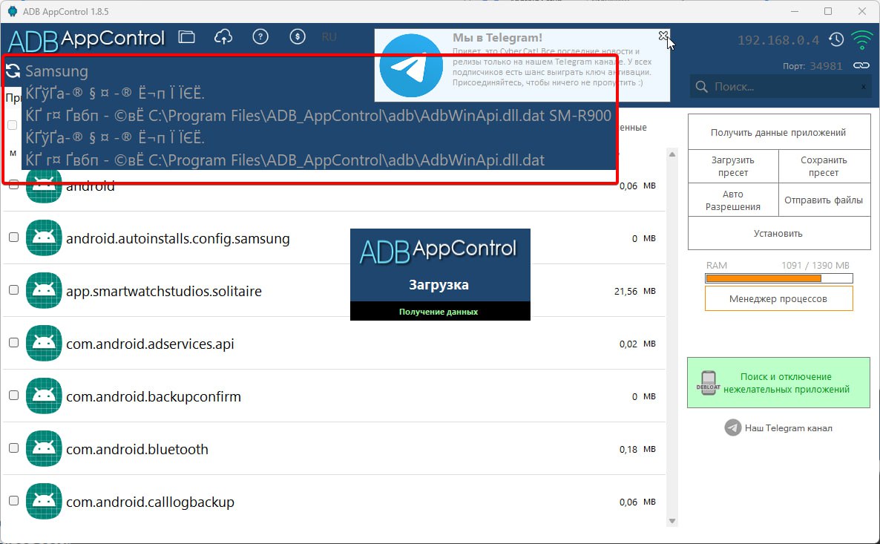Clear the search field x button
Screen dimensions: 880x544
click(x=863, y=87)
